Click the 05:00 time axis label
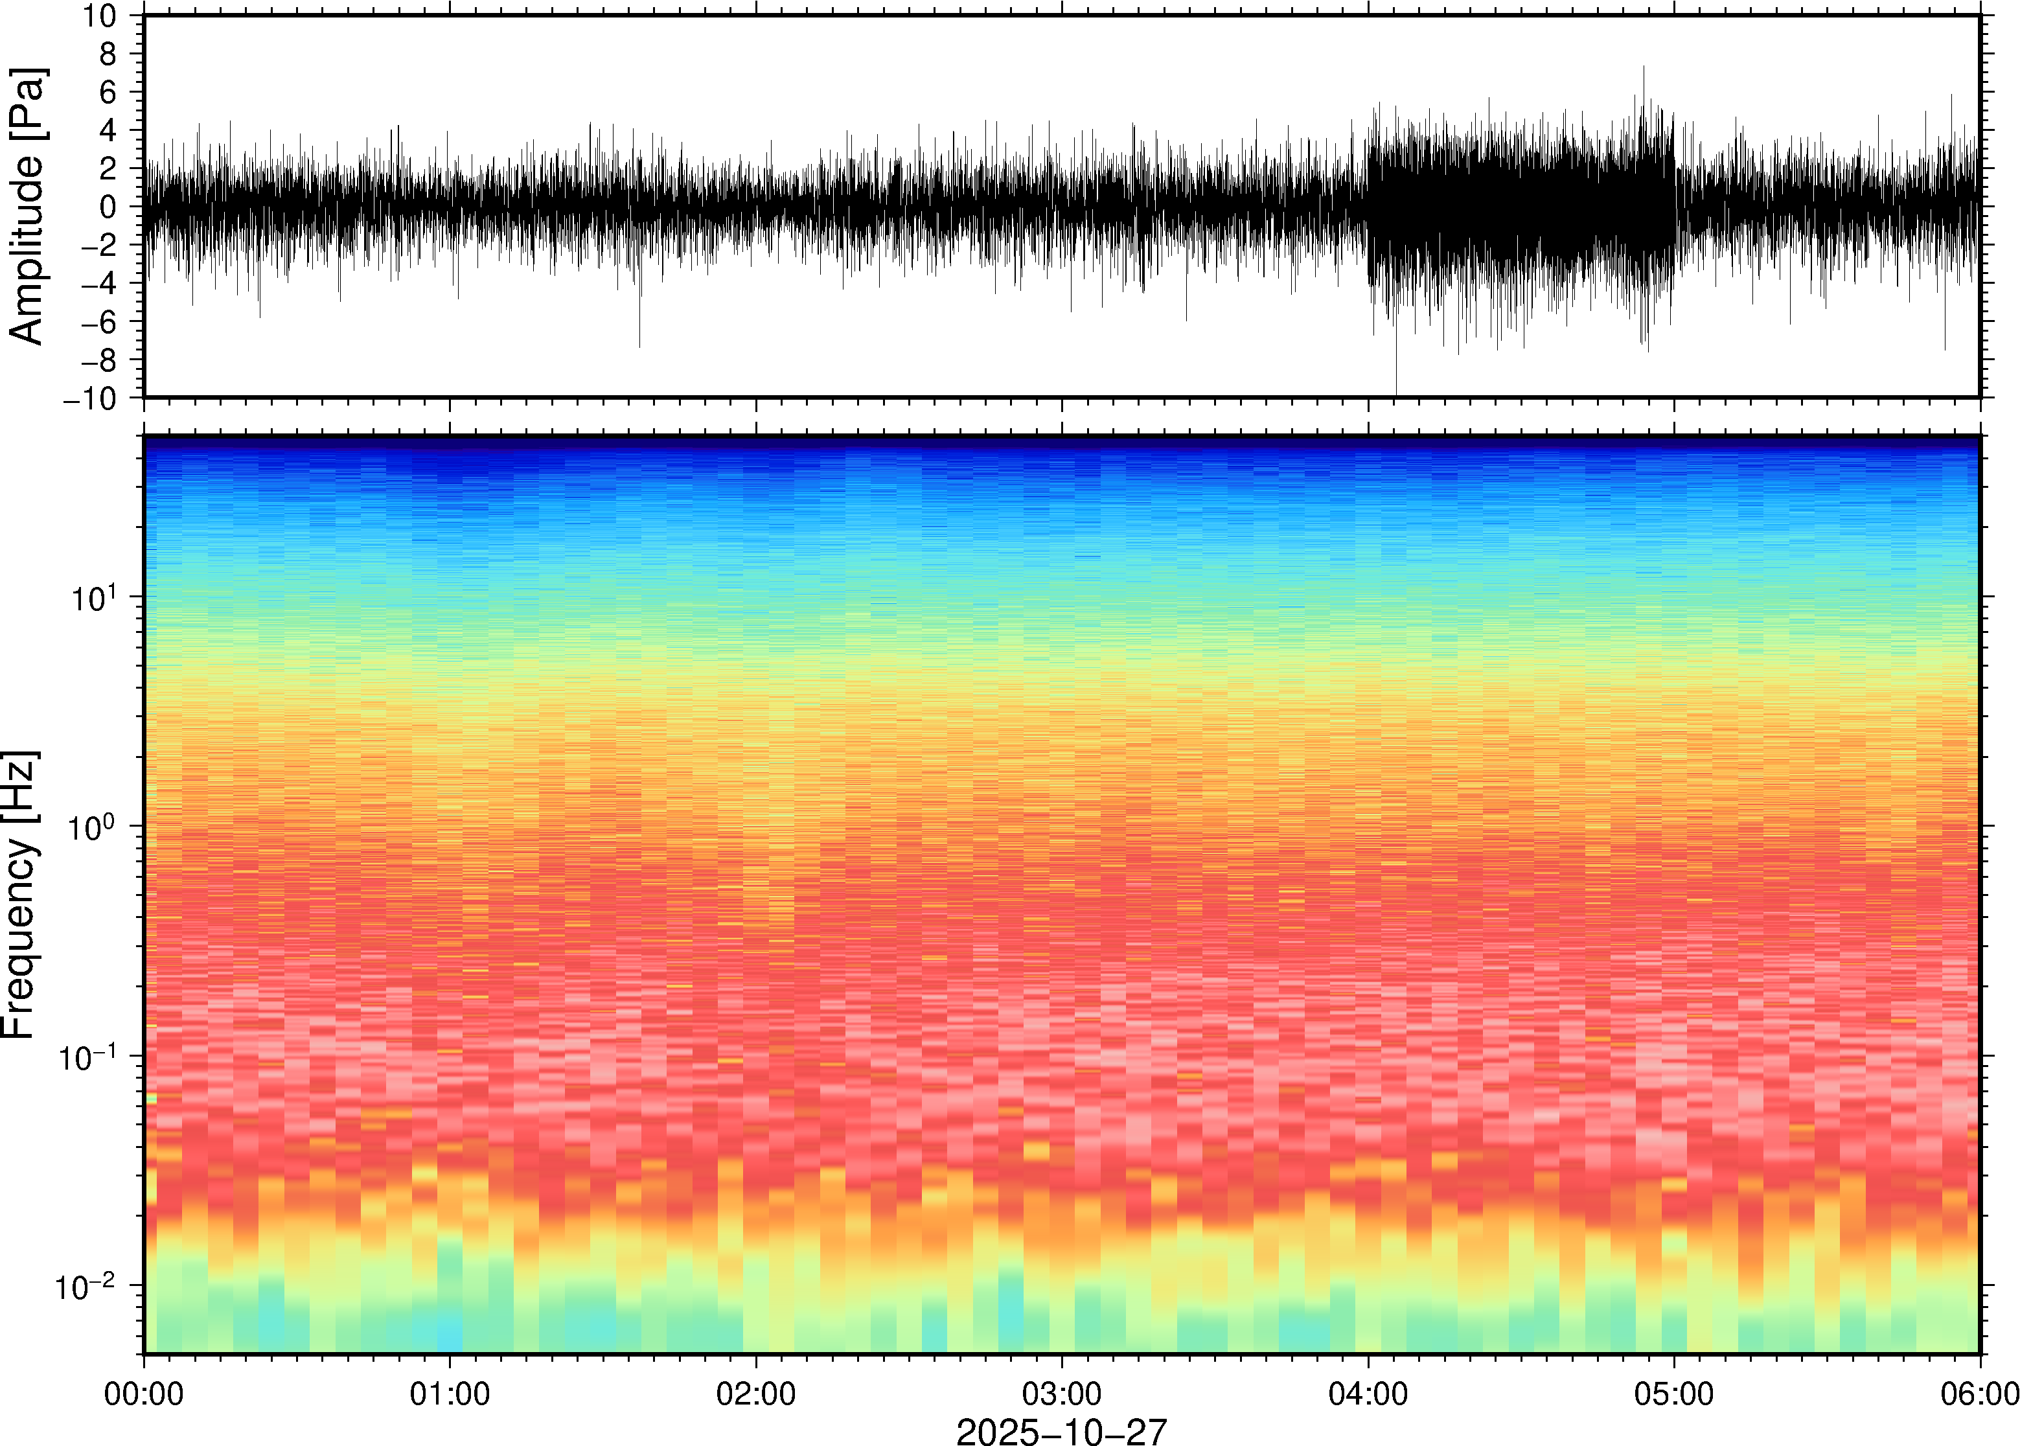 pyautogui.click(x=1673, y=1394)
